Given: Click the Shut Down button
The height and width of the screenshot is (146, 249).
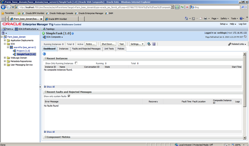Looking at the screenshot, I should click(108, 44).
